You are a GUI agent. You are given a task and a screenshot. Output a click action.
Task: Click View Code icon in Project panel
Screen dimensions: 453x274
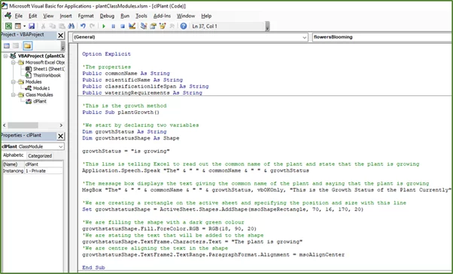[x=7, y=46]
